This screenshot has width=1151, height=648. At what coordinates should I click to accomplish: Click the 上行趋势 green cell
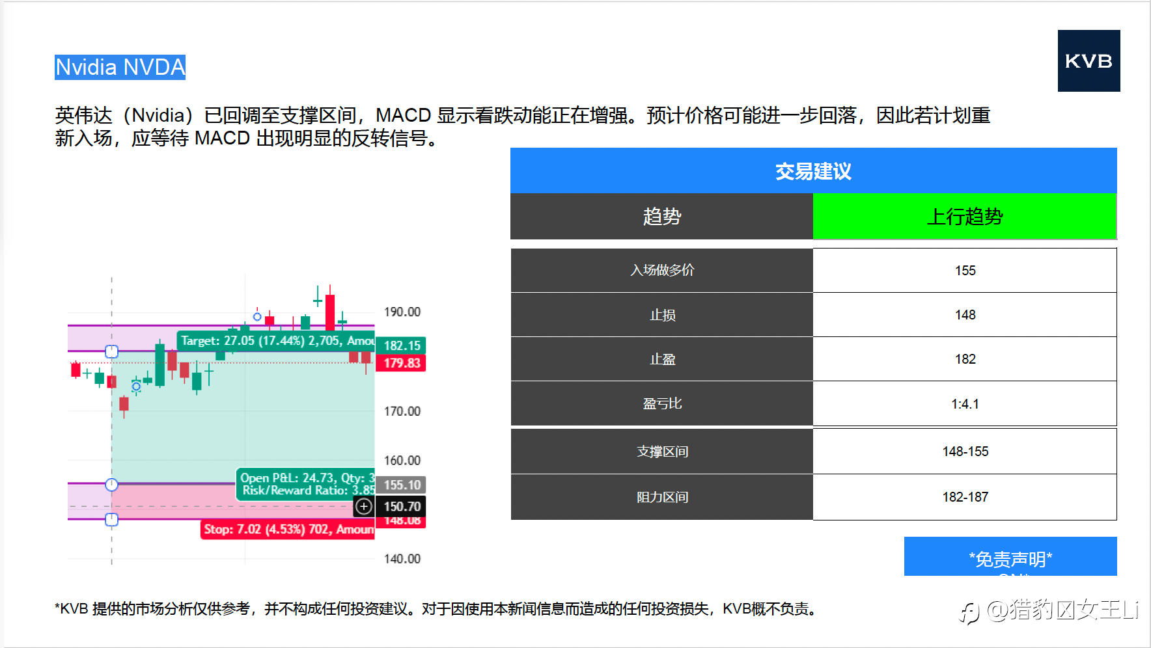pyautogui.click(x=965, y=216)
